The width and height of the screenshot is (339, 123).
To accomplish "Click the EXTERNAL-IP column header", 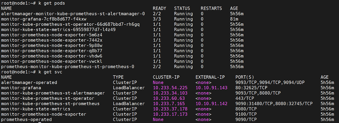I will point(210,77).
